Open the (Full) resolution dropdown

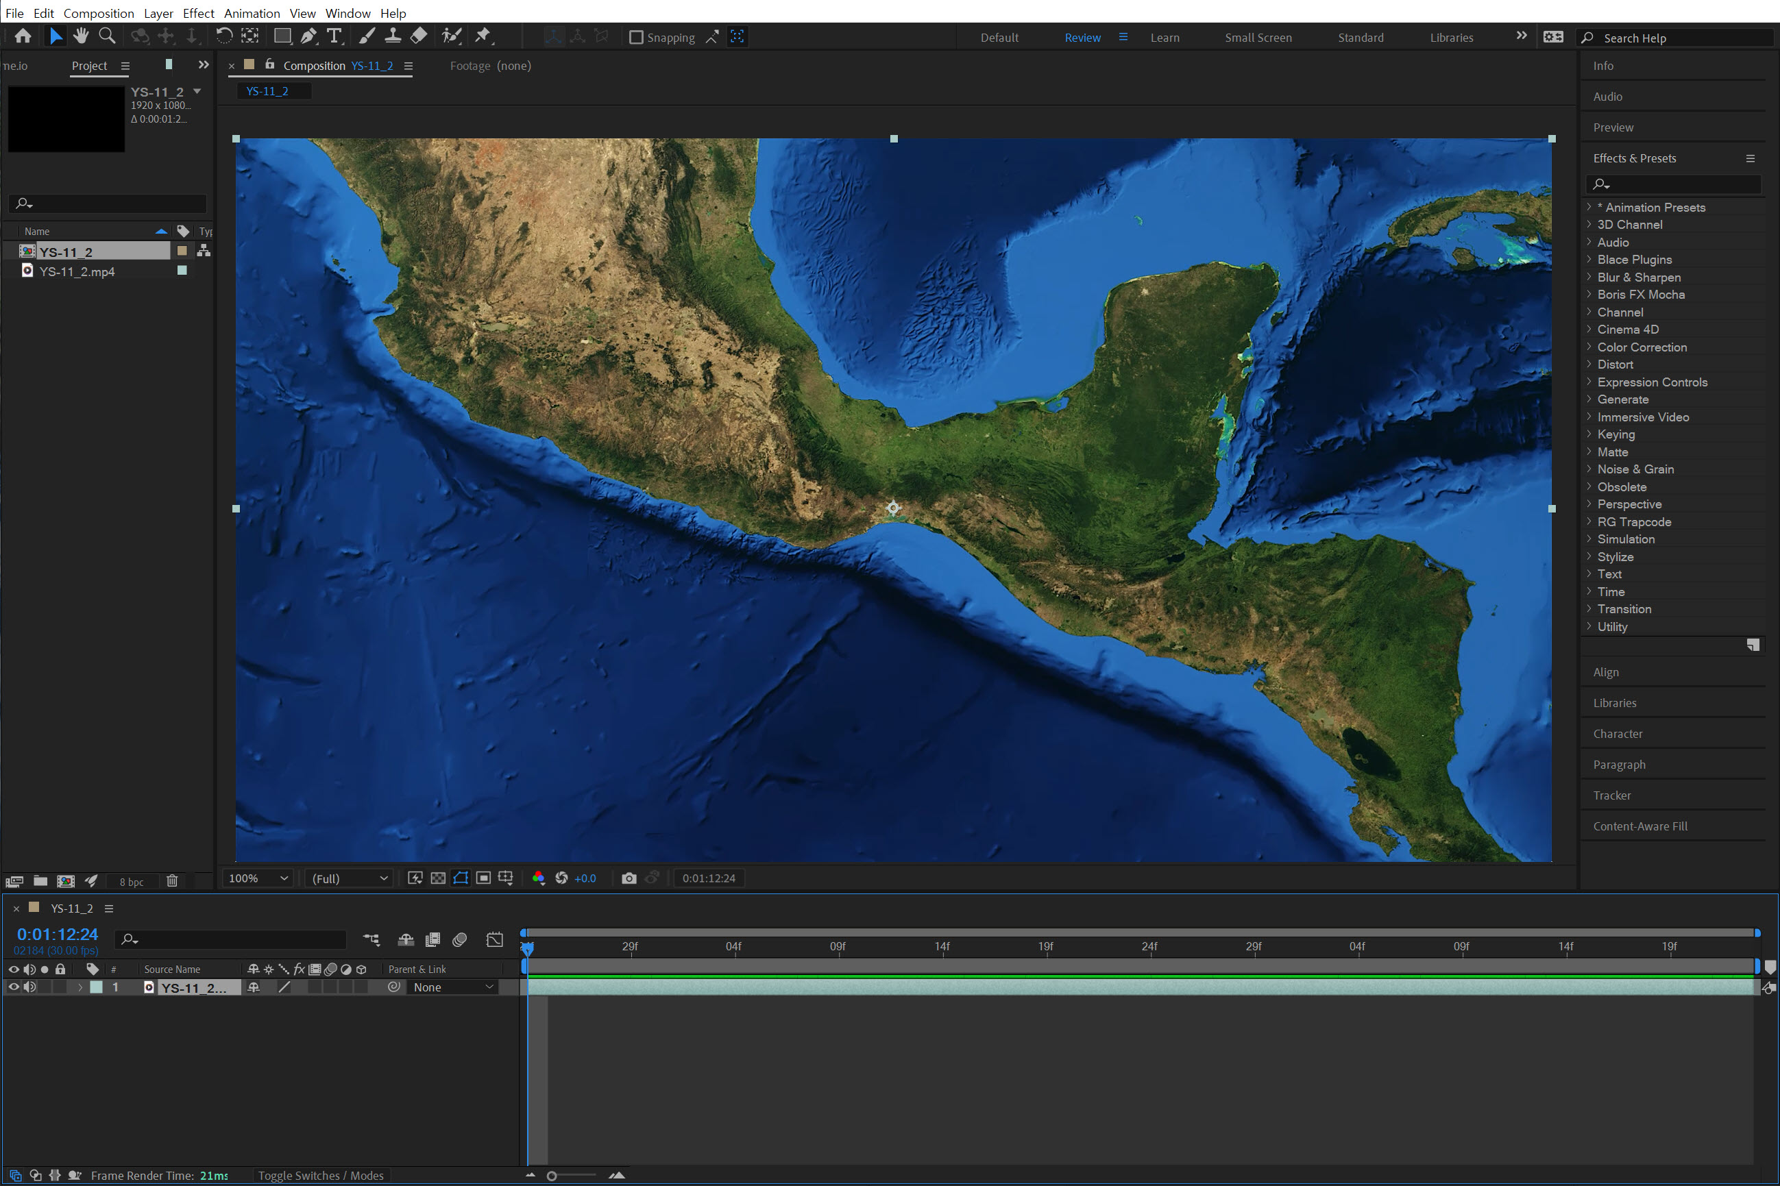(x=350, y=878)
